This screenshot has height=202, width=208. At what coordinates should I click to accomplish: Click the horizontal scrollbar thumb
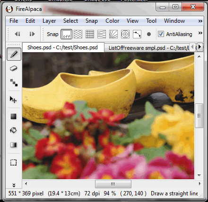[113, 184]
